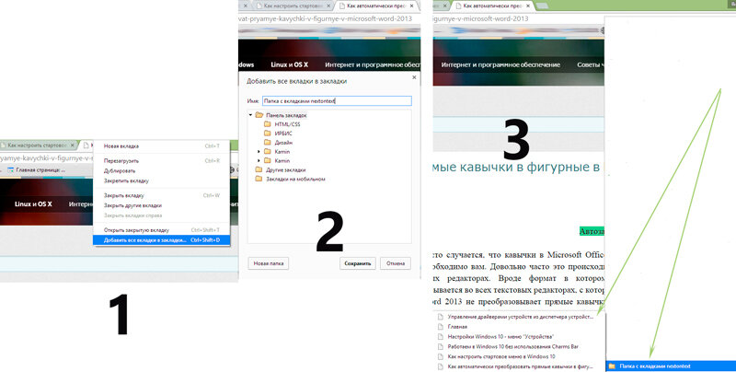Click the folder icon beside Панель закладок
This screenshot has width=736, height=372.
click(259, 115)
